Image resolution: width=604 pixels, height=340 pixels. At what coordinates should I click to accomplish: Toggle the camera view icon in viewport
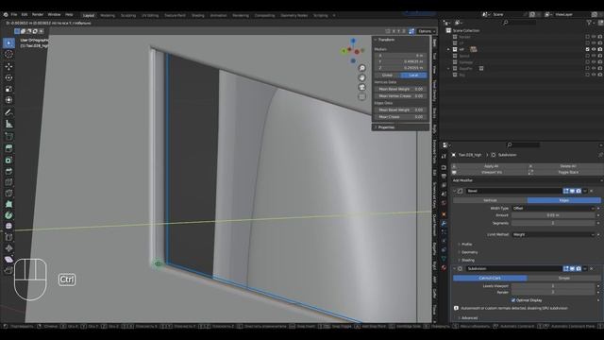(361, 88)
